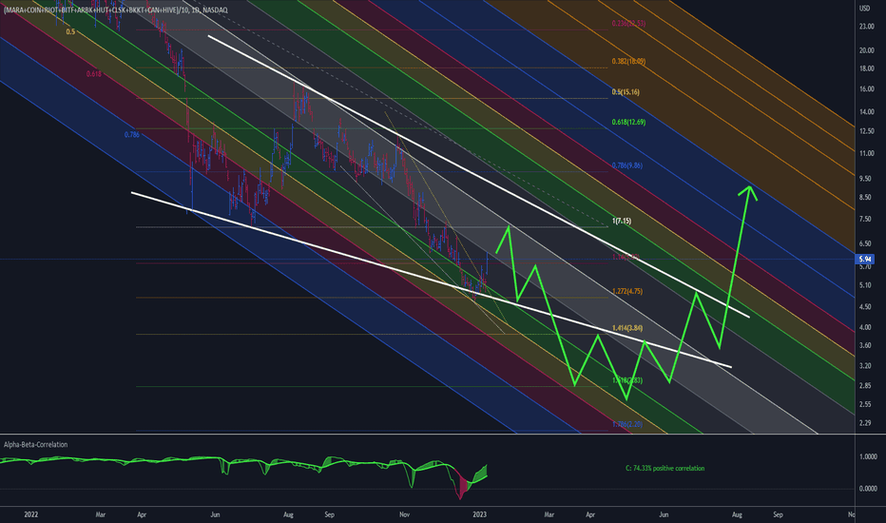This screenshot has width=886, height=523.
Task: Click the 4.00 price axis label
Action: click(865, 327)
